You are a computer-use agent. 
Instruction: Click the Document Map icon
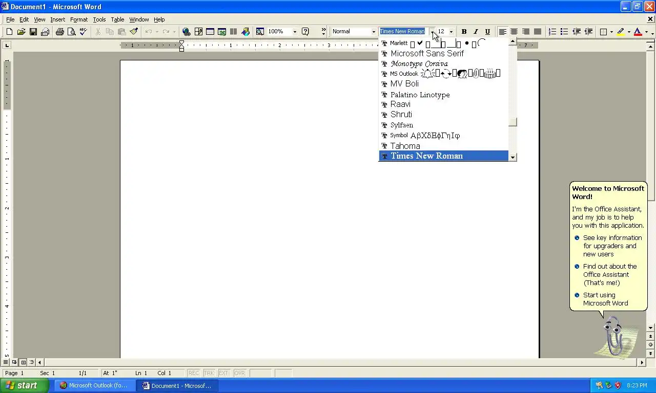click(260, 32)
